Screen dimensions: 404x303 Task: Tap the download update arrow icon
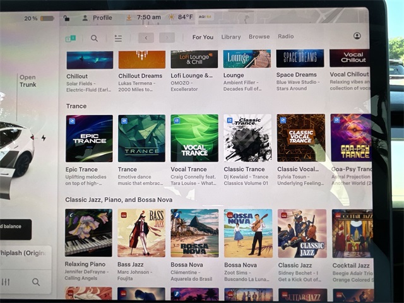129,18
